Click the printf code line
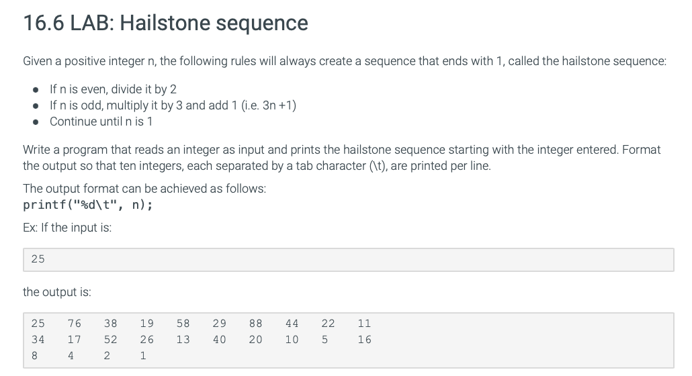The width and height of the screenshot is (692, 376). click(x=88, y=205)
